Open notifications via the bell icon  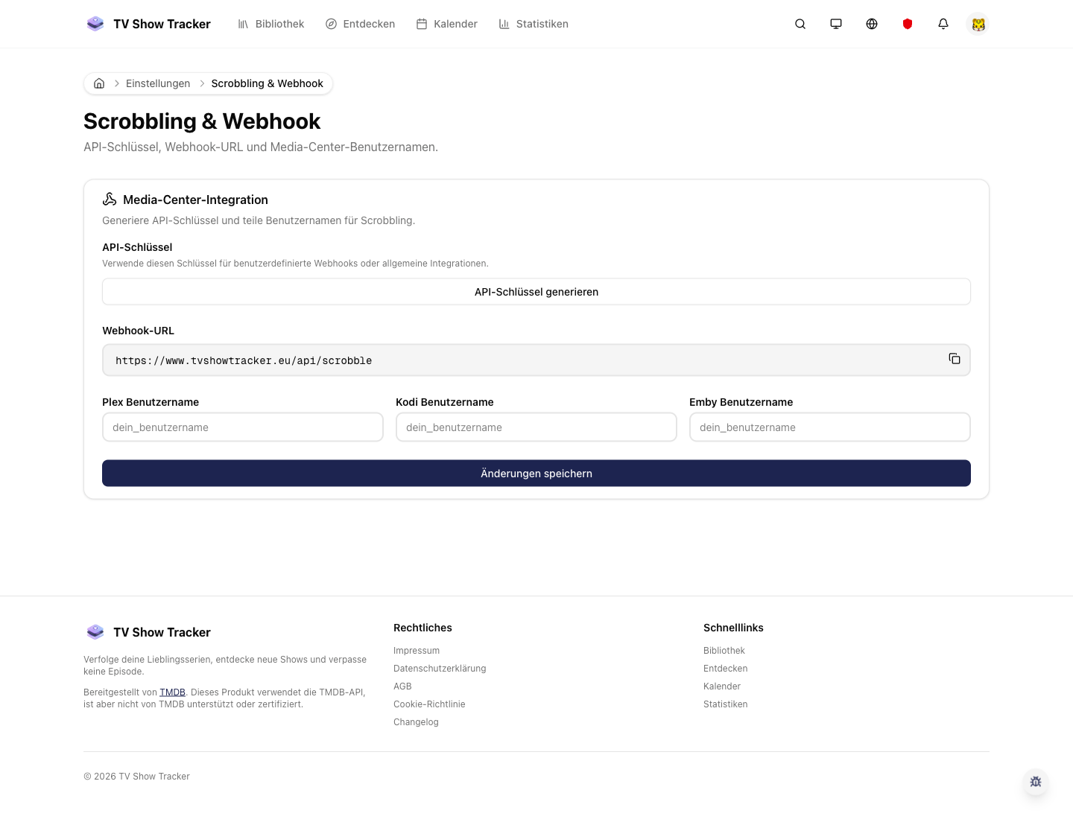(943, 24)
